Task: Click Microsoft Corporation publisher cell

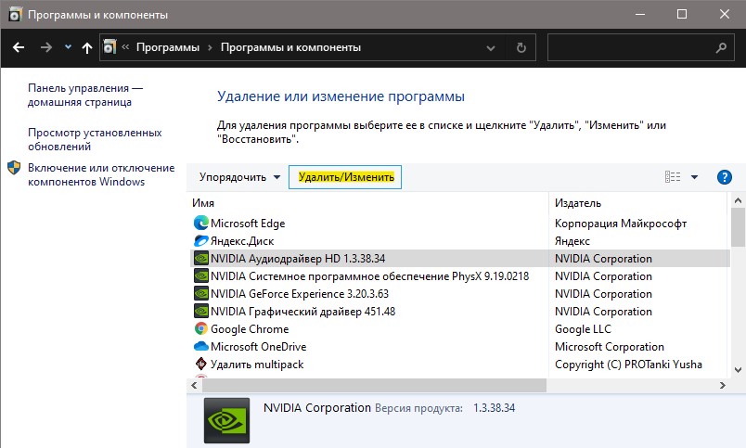Action: 610,346
